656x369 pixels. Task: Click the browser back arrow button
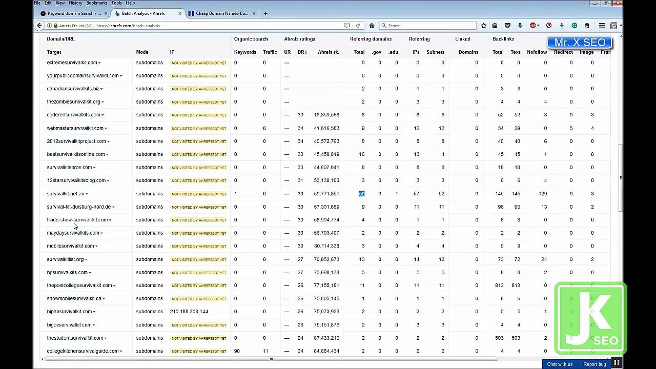[x=39, y=26]
